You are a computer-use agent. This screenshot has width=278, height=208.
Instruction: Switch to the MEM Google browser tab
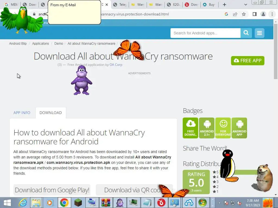tap(11, 5)
